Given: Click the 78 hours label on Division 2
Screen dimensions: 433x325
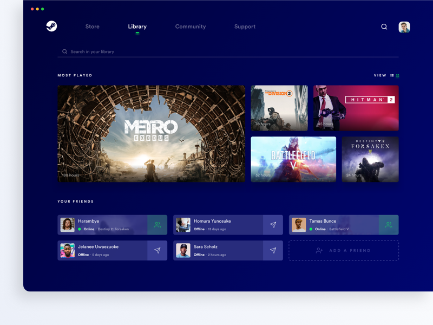Looking at the screenshot, I should (263, 124).
